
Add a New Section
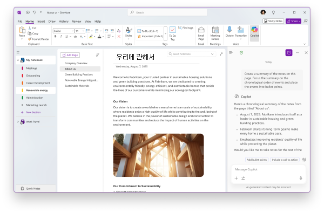pos(31,113)
